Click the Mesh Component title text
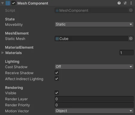 click(33, 3)
